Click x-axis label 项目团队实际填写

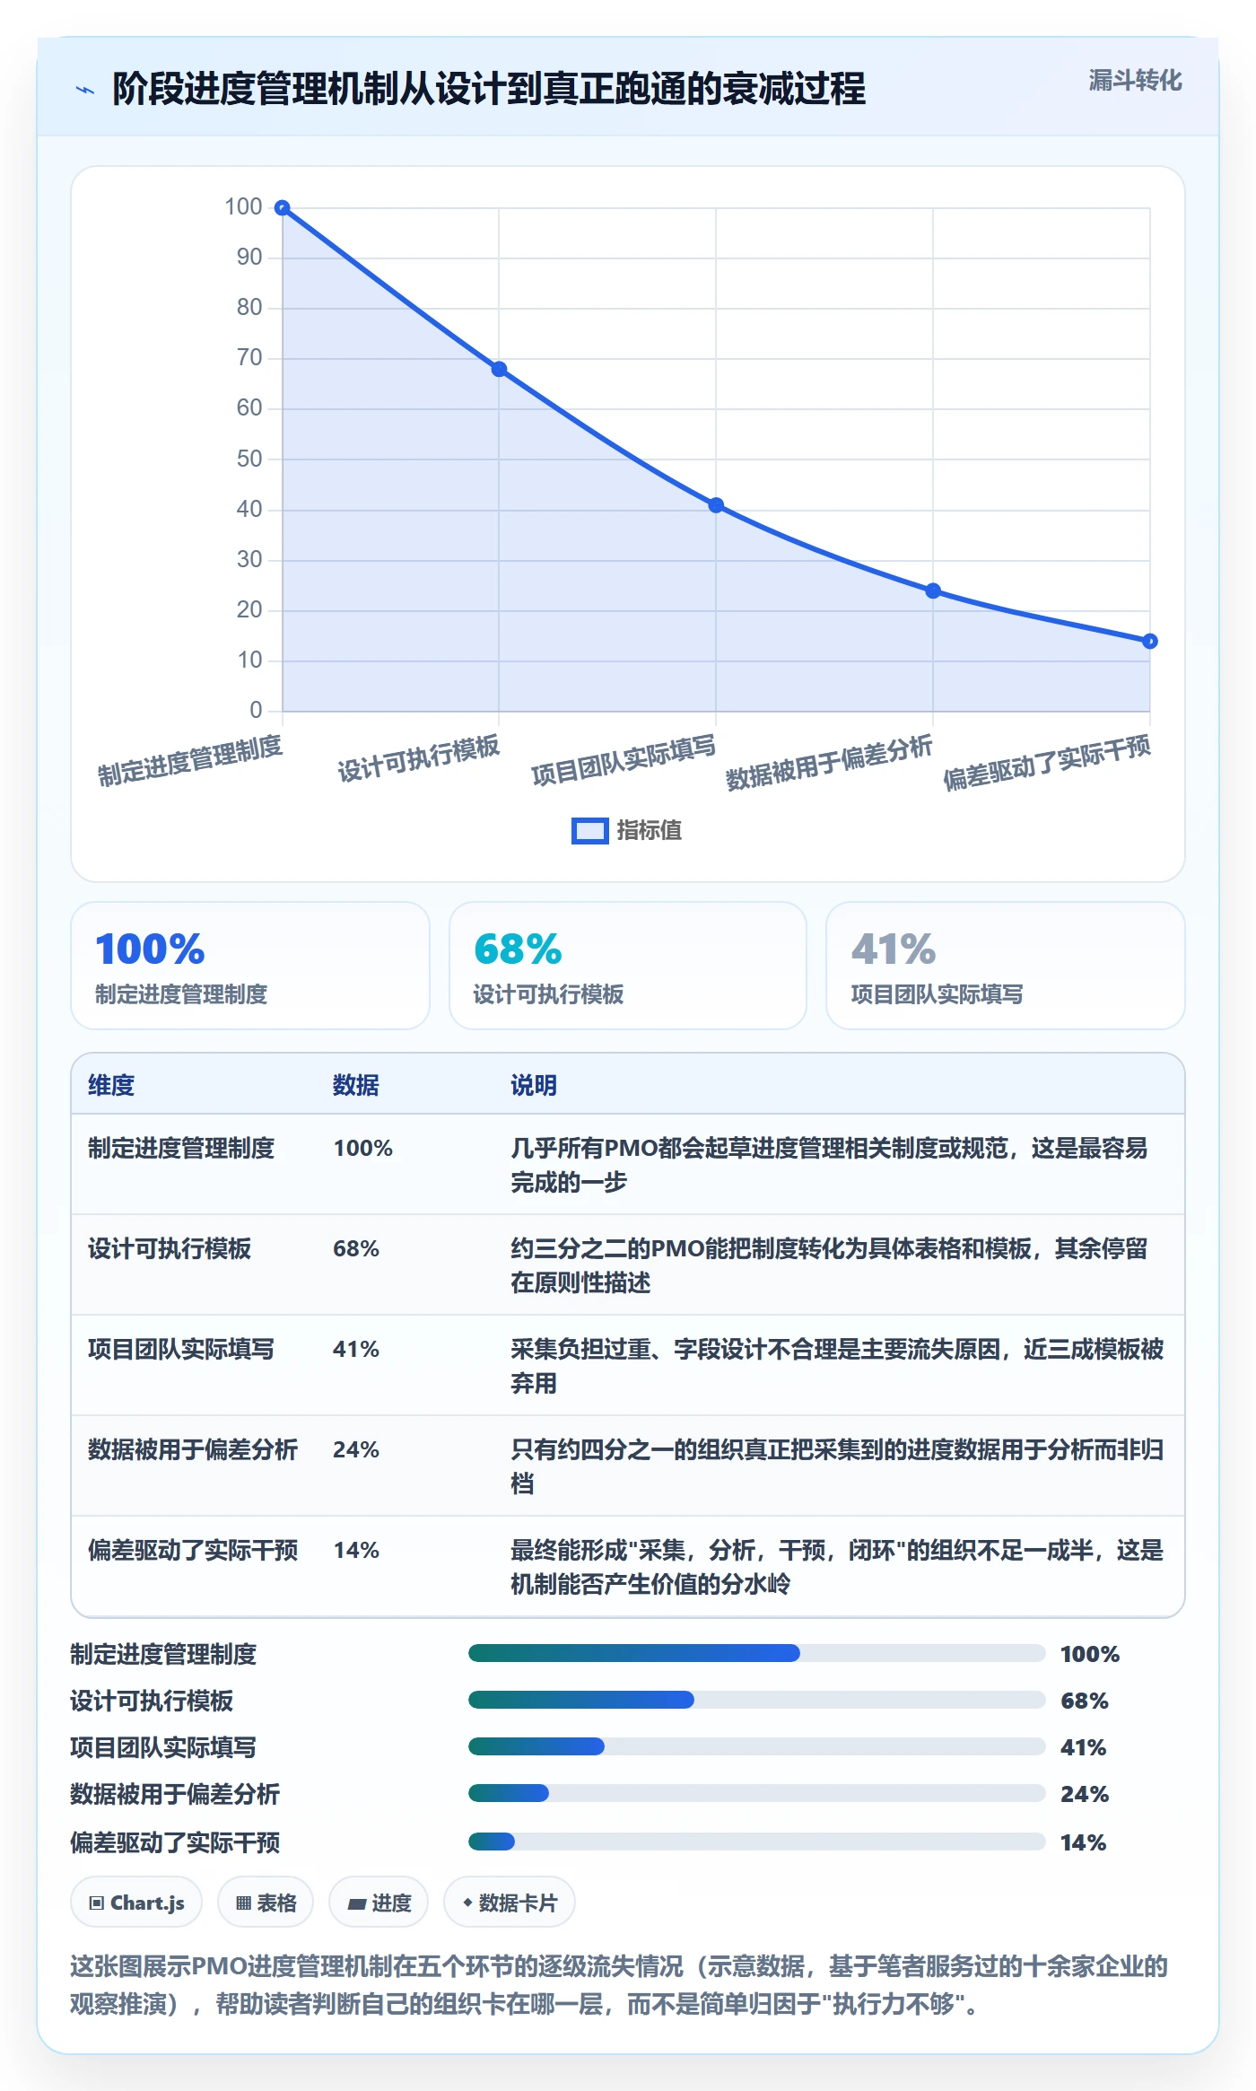[624, 759]
